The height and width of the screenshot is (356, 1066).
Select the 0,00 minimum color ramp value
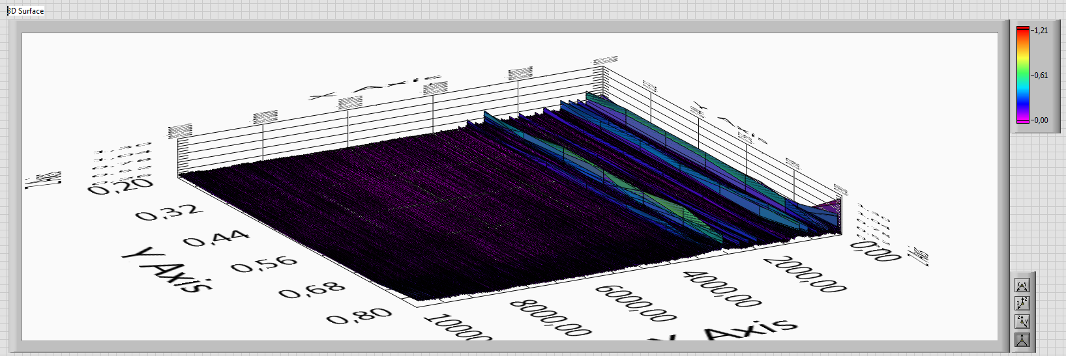click(x=1041, y=120)
